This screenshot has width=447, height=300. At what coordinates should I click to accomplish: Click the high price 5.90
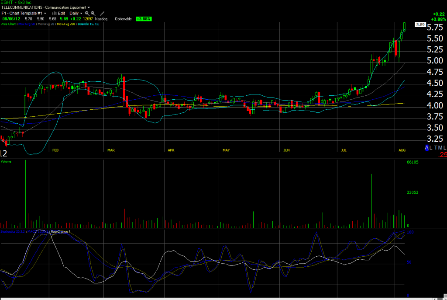41,19
